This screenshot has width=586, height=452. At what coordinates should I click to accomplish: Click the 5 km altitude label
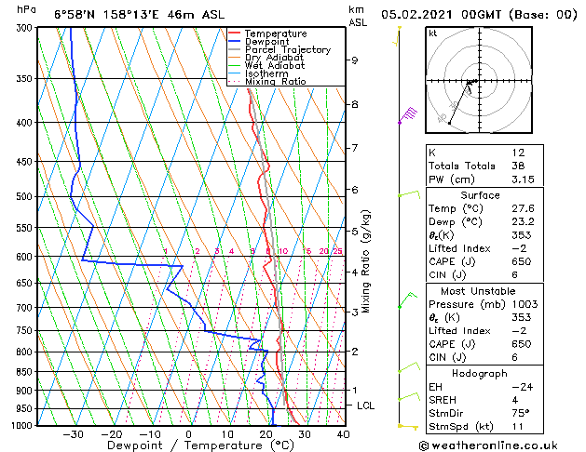[x=354, y=232]
